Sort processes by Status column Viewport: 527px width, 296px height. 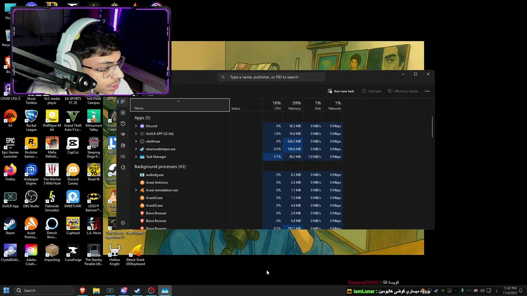pyautogui.click(x=246, y=105)
